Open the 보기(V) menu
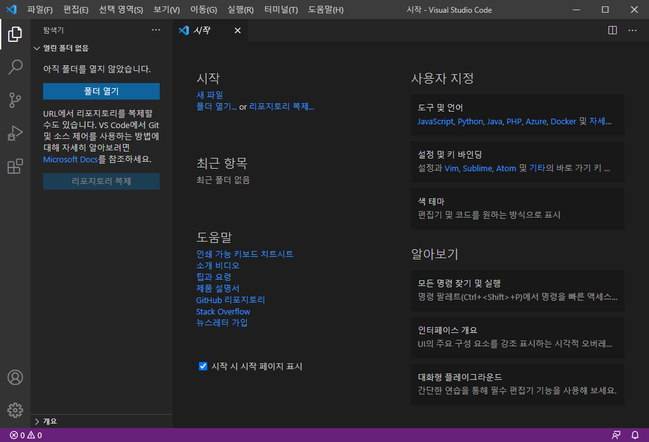The height and width of the screenshot is (442, 649). click(167, 10)
